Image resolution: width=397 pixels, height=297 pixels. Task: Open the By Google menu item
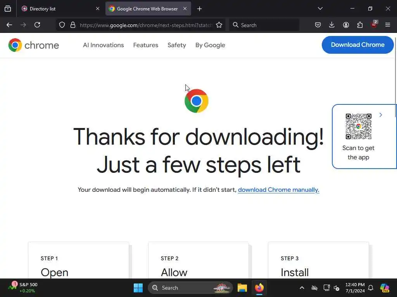pyautogui.click(x=210, y=45)
